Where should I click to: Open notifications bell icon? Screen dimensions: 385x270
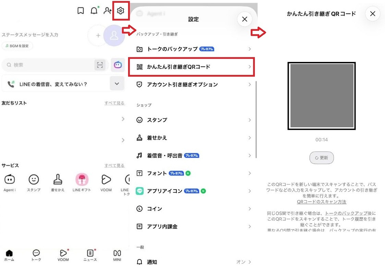[94, 11]
